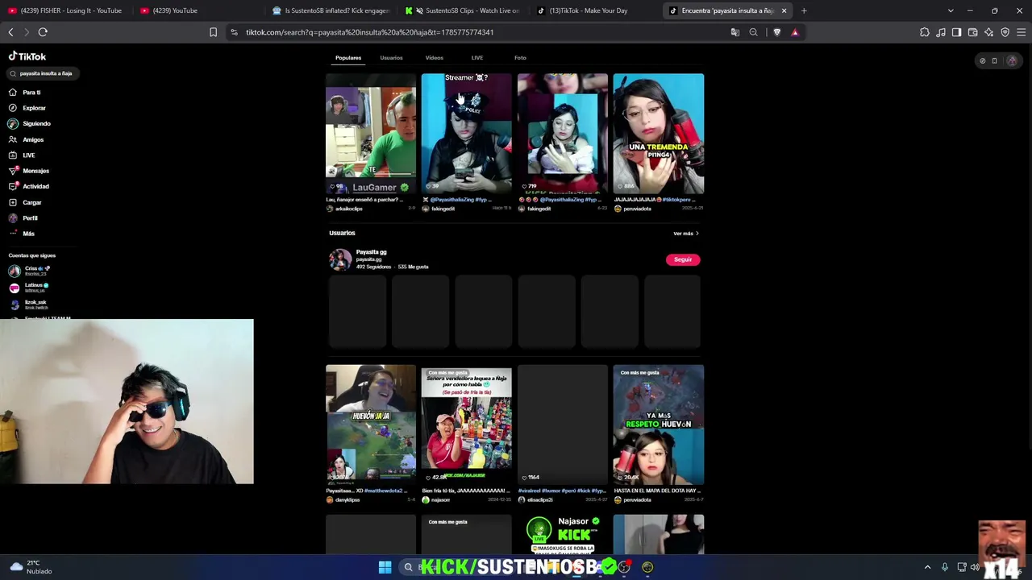Image resolution: width=1032 pixels, height=580 pixels.
Task: Toggle the browser sidebar panel
Action: [x=956, y=32]
